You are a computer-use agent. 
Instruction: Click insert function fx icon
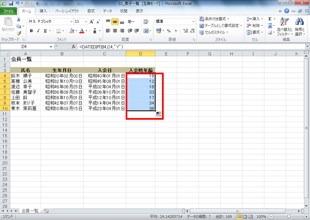(74, 47)
